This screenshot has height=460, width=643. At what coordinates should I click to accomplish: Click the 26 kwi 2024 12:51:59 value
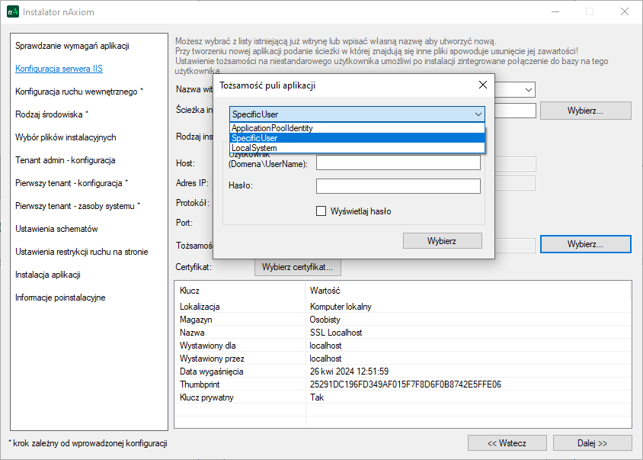[350, 372]
